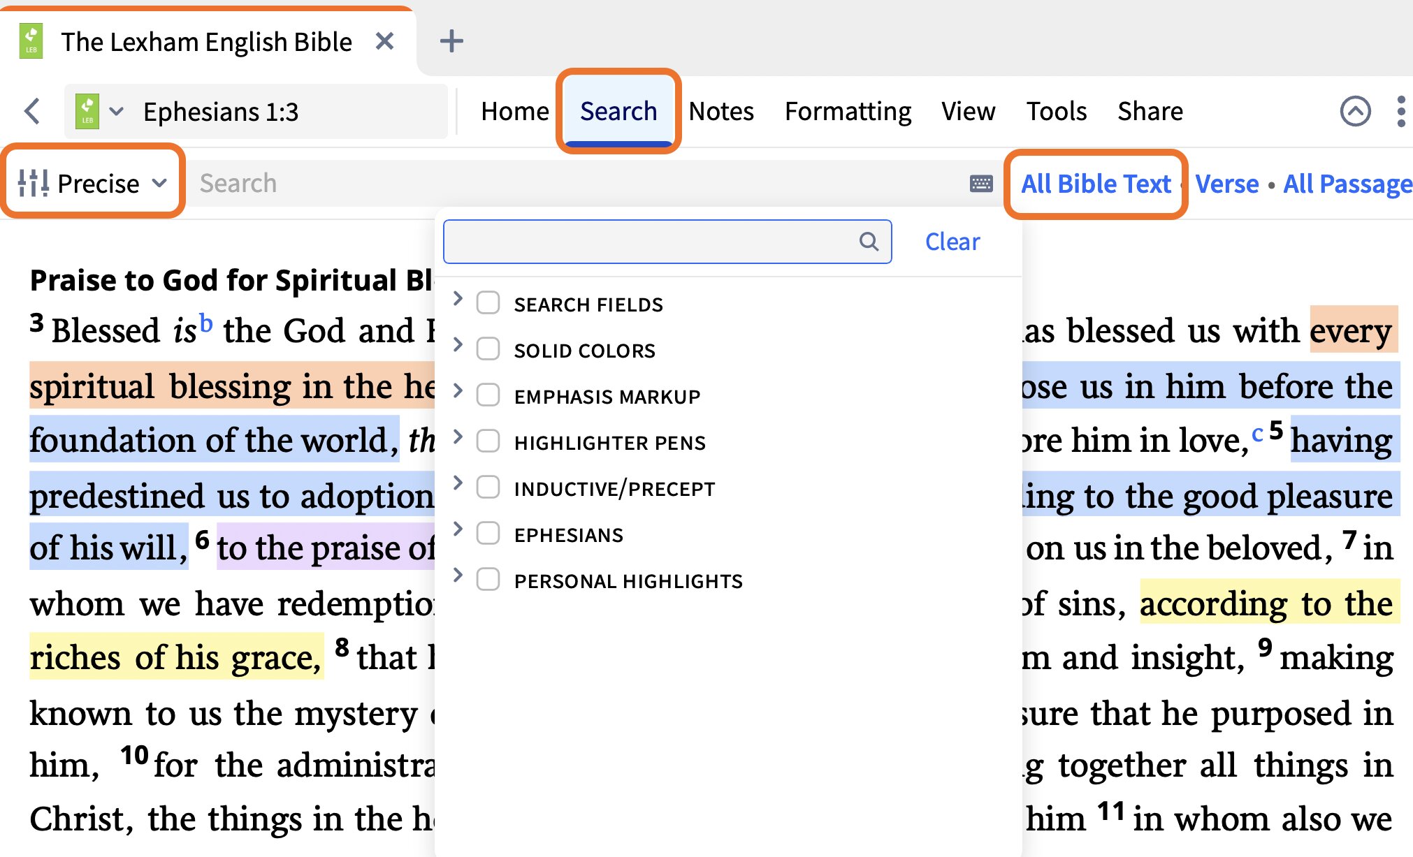
Task: Click the All Passages link
Action: 1347,184
